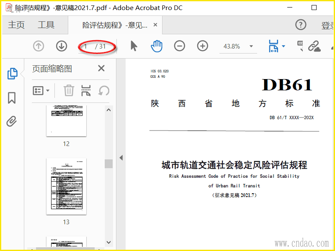Image resolution: width=335 pixels, height=251 pixels.
Task: Close the 险评估规程 document tab
Action: [x=155, y=25]
